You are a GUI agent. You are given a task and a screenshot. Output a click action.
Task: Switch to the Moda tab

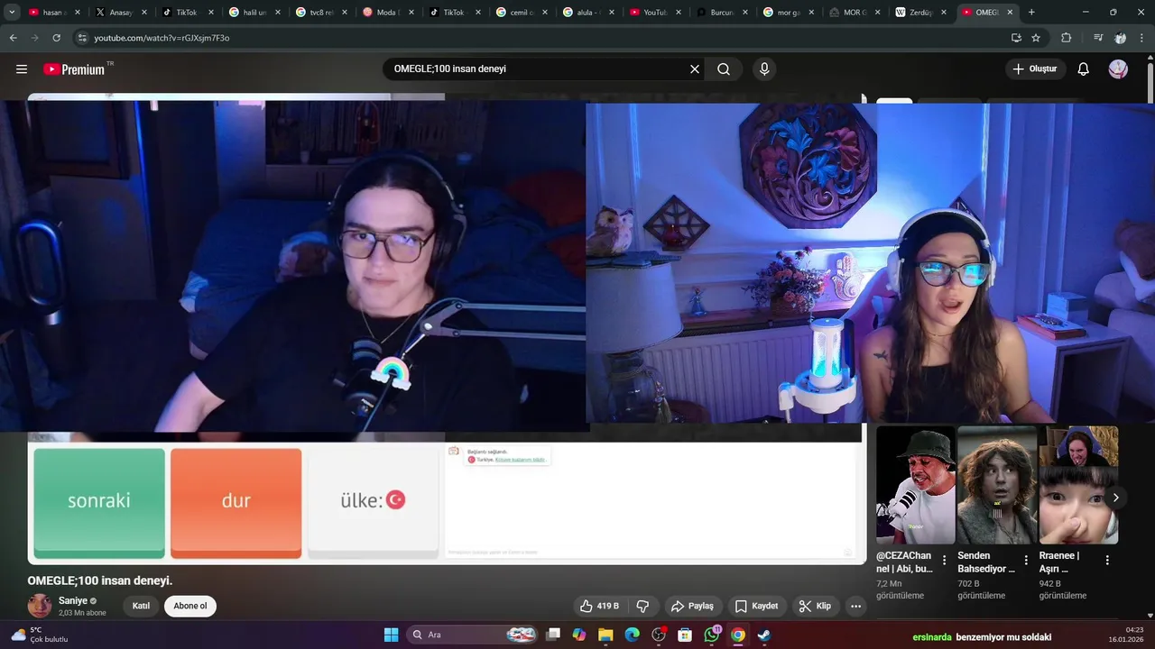pos(386,13)
